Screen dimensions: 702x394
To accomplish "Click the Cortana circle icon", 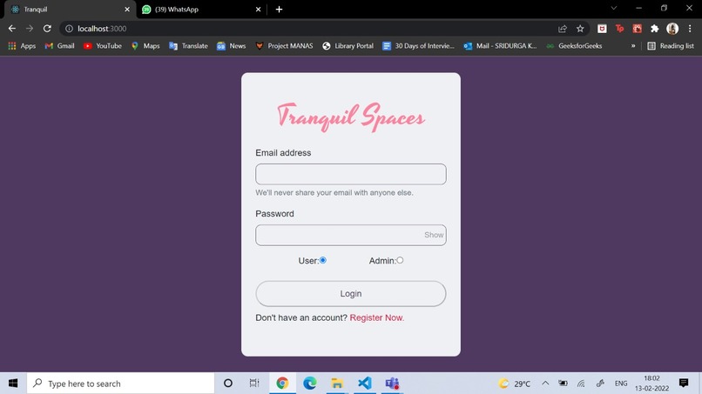I will point(228,384).
